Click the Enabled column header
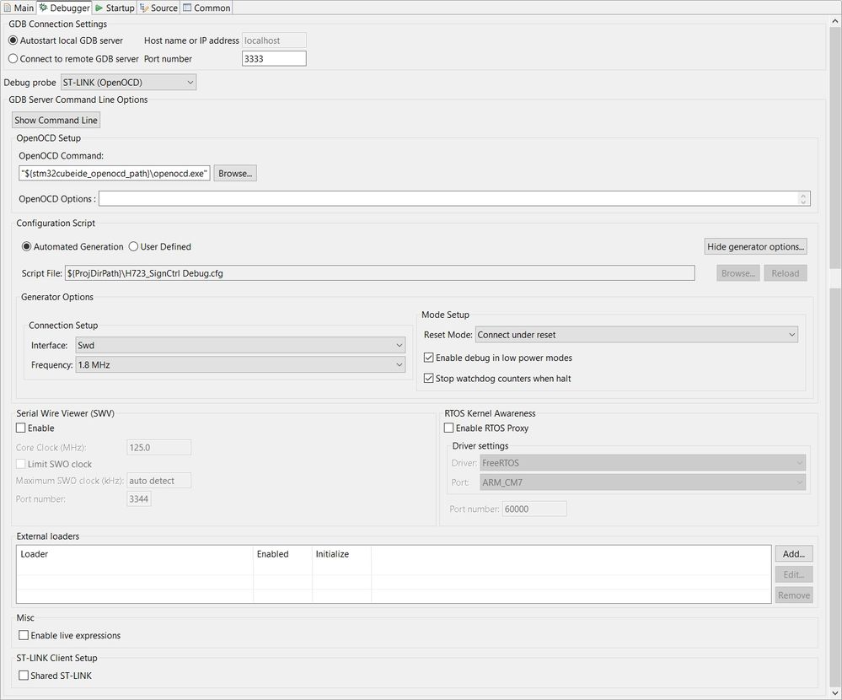Image resolution: width=842 pixels, height=700 pixels. pyautogui.click(x=282, y=554)
